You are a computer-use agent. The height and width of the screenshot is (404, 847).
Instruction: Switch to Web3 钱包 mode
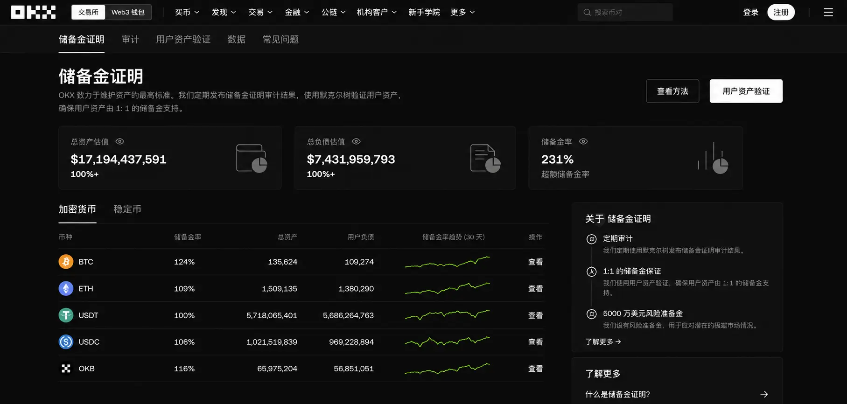pyautogui.click(x=128, y=12)
